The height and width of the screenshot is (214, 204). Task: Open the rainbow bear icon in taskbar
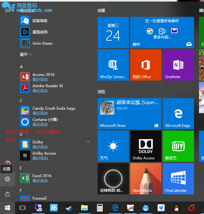[130, 208]
